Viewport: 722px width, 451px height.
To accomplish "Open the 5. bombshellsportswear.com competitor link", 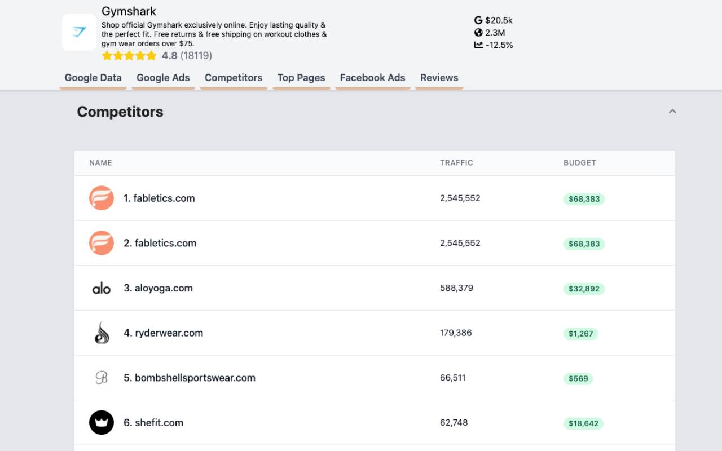I will (x=190, y=378).
